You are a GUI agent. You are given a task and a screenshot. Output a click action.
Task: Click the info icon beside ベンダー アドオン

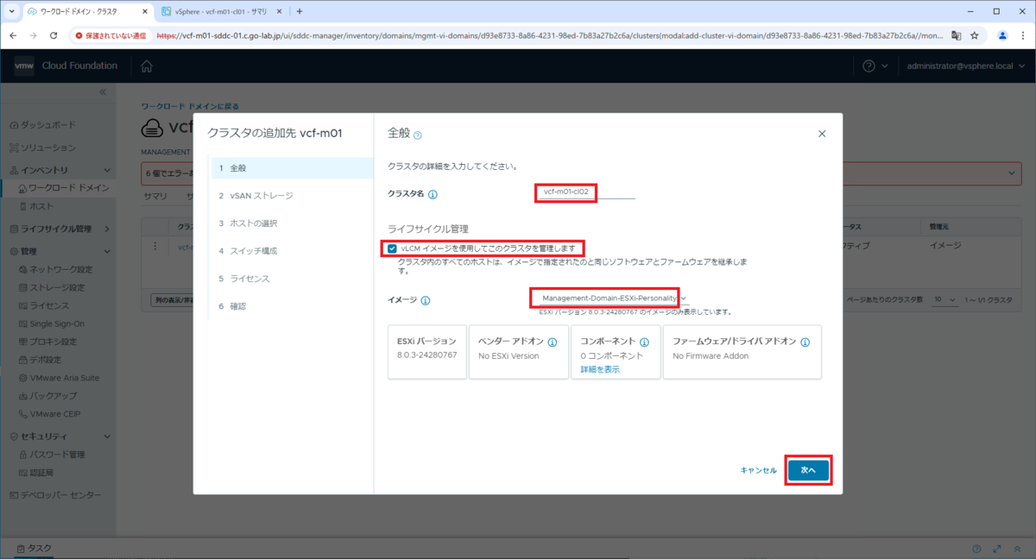pos(553,342)
